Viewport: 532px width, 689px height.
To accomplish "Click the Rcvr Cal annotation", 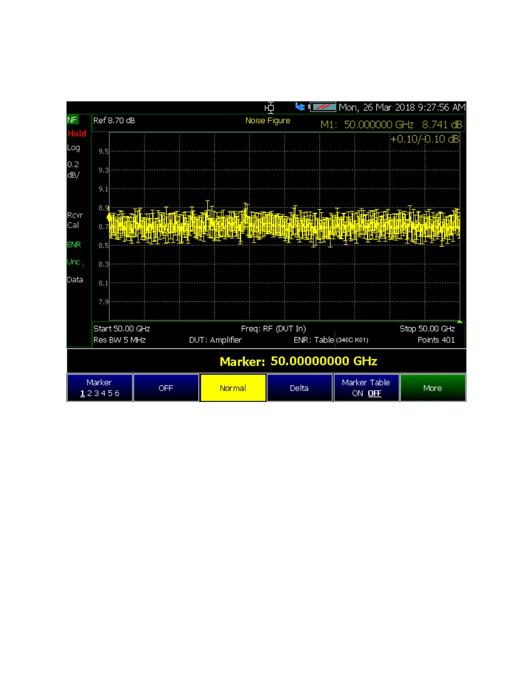I will pyautogui.click(x=75, y=220).
